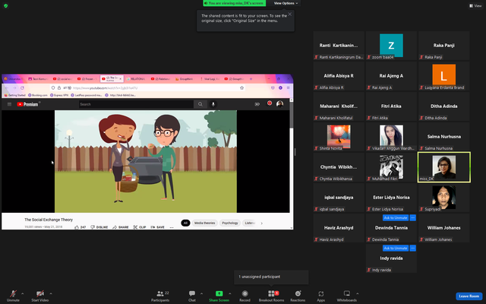Dismiss the shared content size notification
The width and height of the screenshot is (486, 304).
290,14
